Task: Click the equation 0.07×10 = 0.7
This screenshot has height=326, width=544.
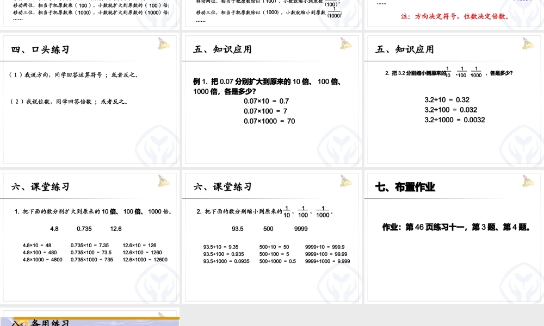Action: 266,101
